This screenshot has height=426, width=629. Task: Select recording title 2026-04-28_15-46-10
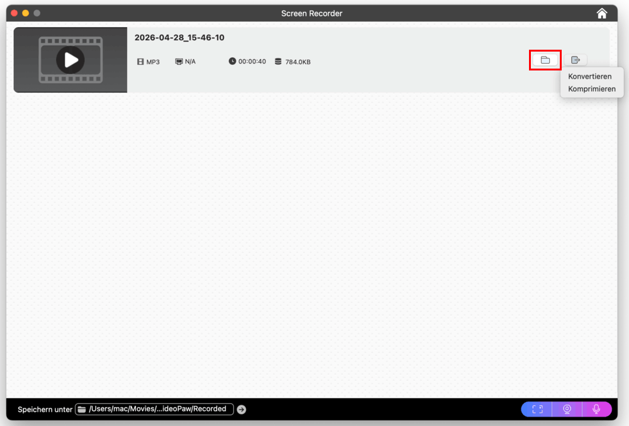click(179, 38)
